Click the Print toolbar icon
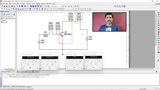The image size is (160, 90). click(12, 6)
